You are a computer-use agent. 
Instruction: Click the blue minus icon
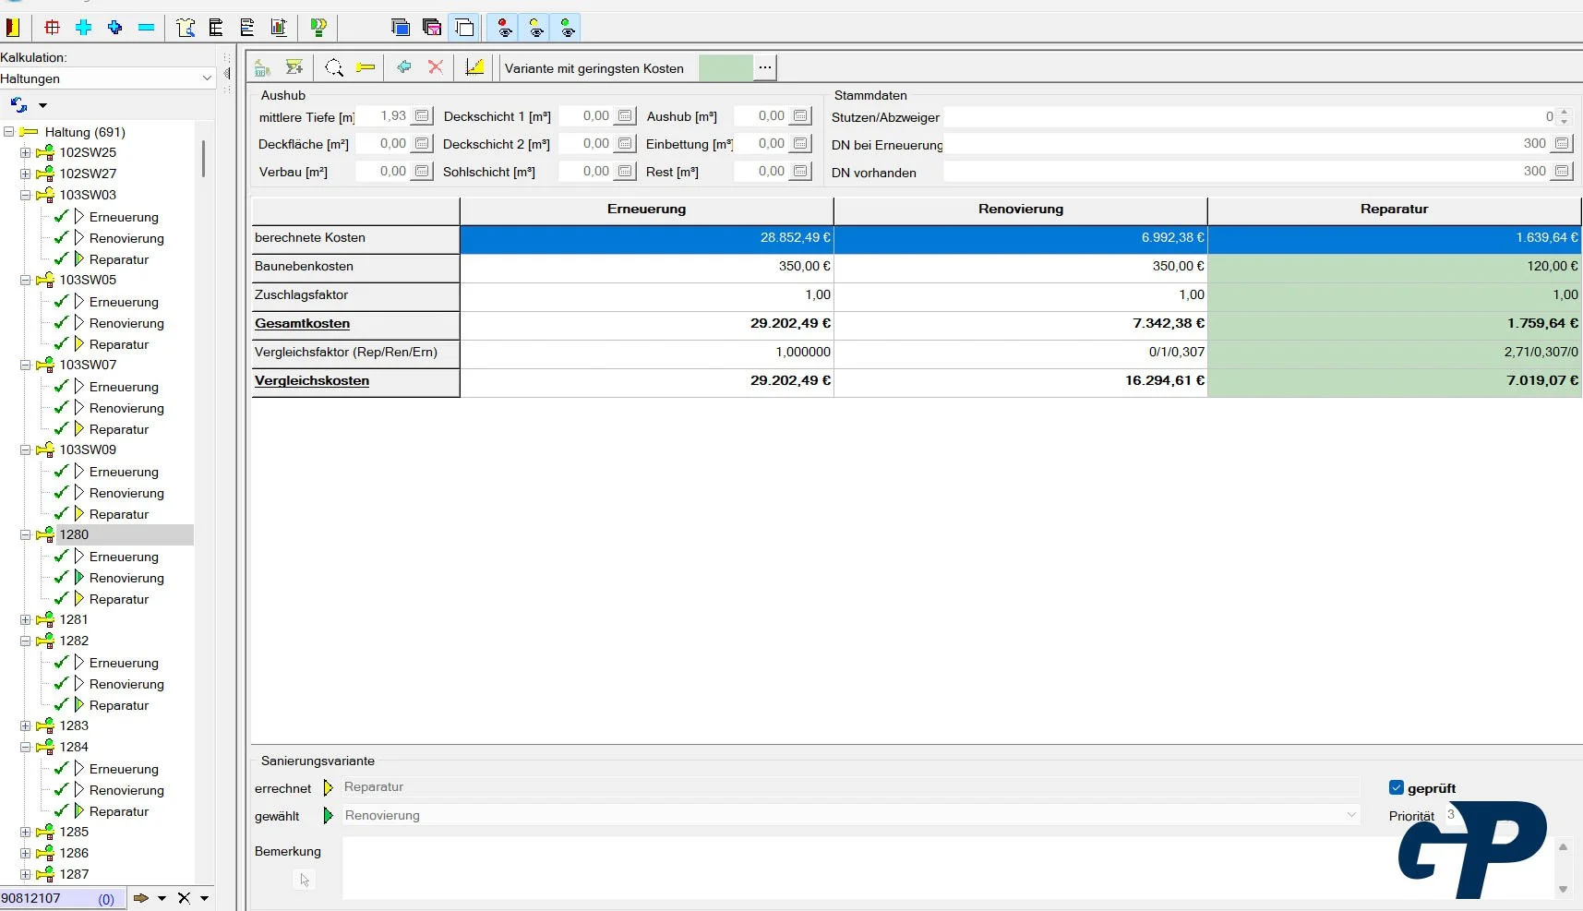[x=147, y=28]
